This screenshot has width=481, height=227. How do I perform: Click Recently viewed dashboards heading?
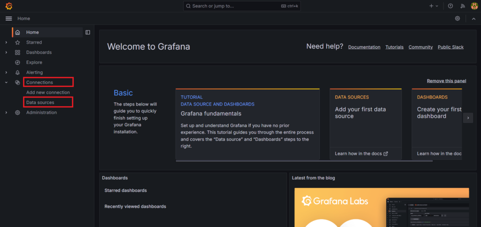click(x=135, y=206)
